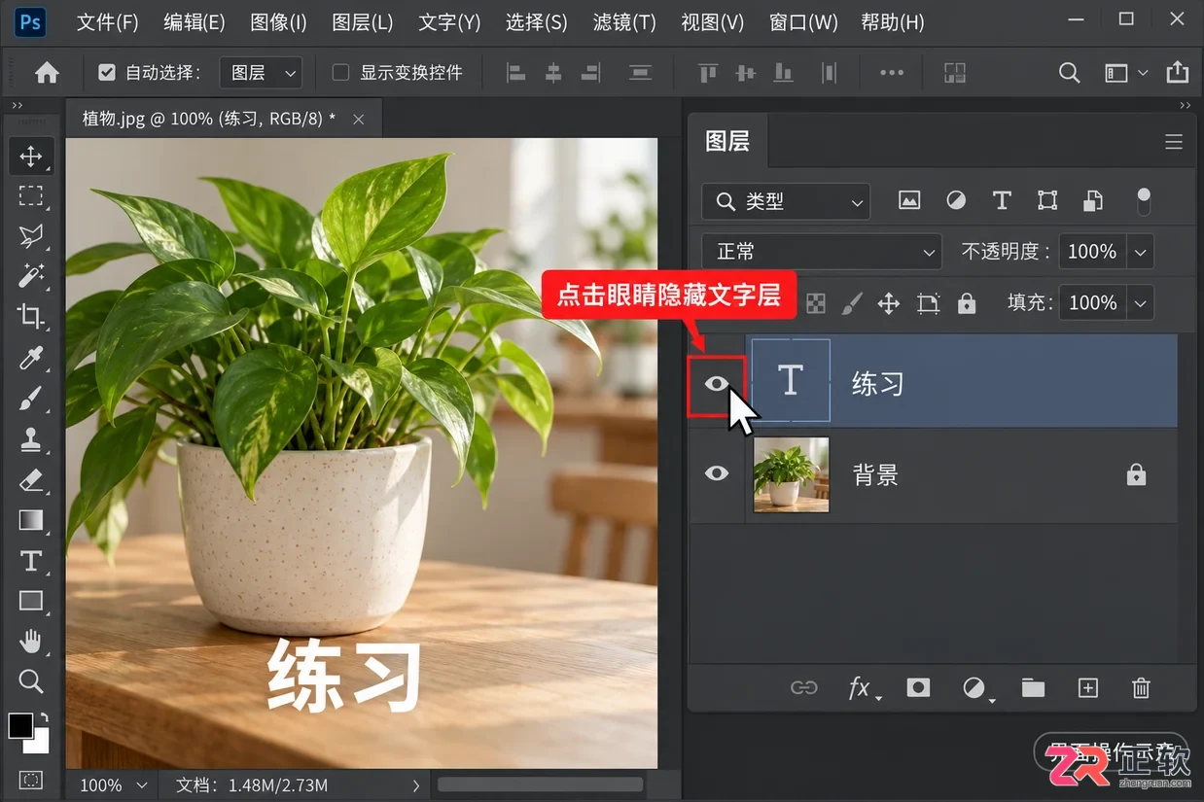Screen dimensions: 1204x802
Task: Select the Gradient tool
Action: click(x=31, y=520)
